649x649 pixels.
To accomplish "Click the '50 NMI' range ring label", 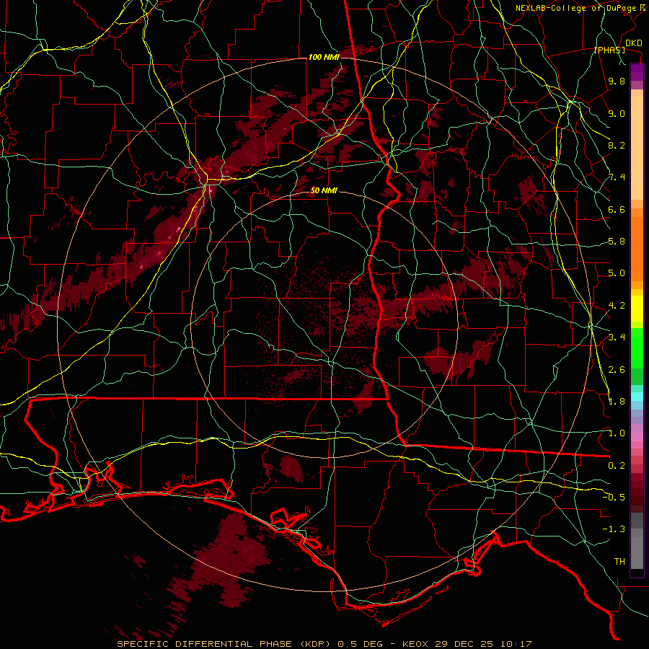I will pyautogui.click(x=324, y=191).
